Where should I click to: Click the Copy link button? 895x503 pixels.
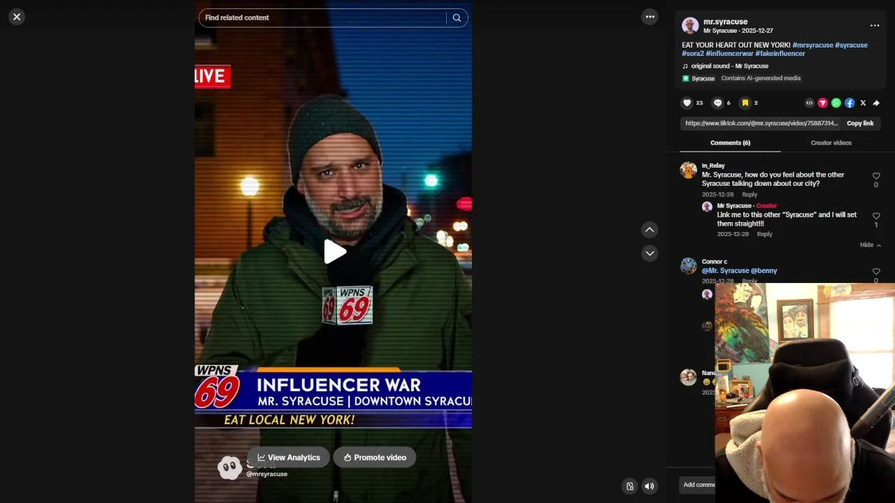point(860,124)
